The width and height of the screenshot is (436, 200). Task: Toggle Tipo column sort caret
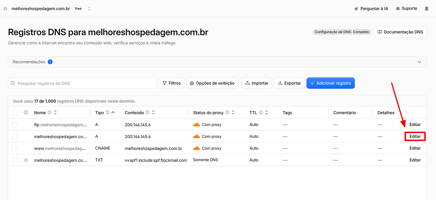113,112
